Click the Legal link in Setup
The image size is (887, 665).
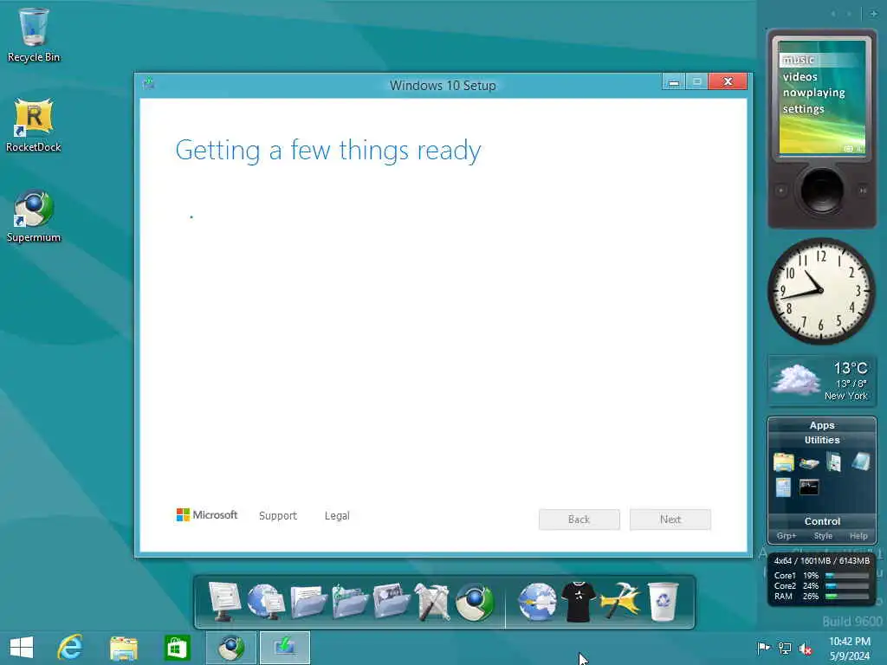(x=337, y=516)
